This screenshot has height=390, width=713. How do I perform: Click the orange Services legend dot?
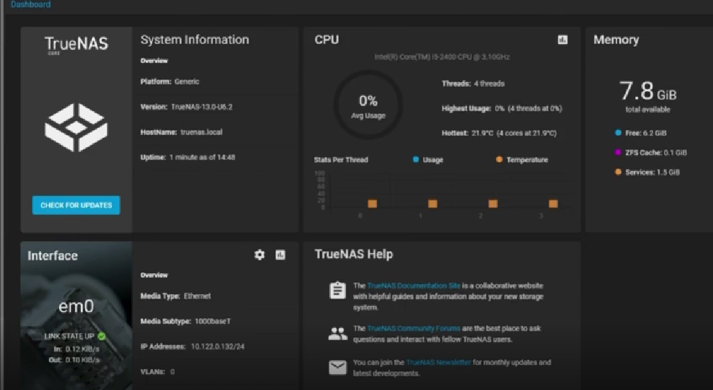[618, 172]
